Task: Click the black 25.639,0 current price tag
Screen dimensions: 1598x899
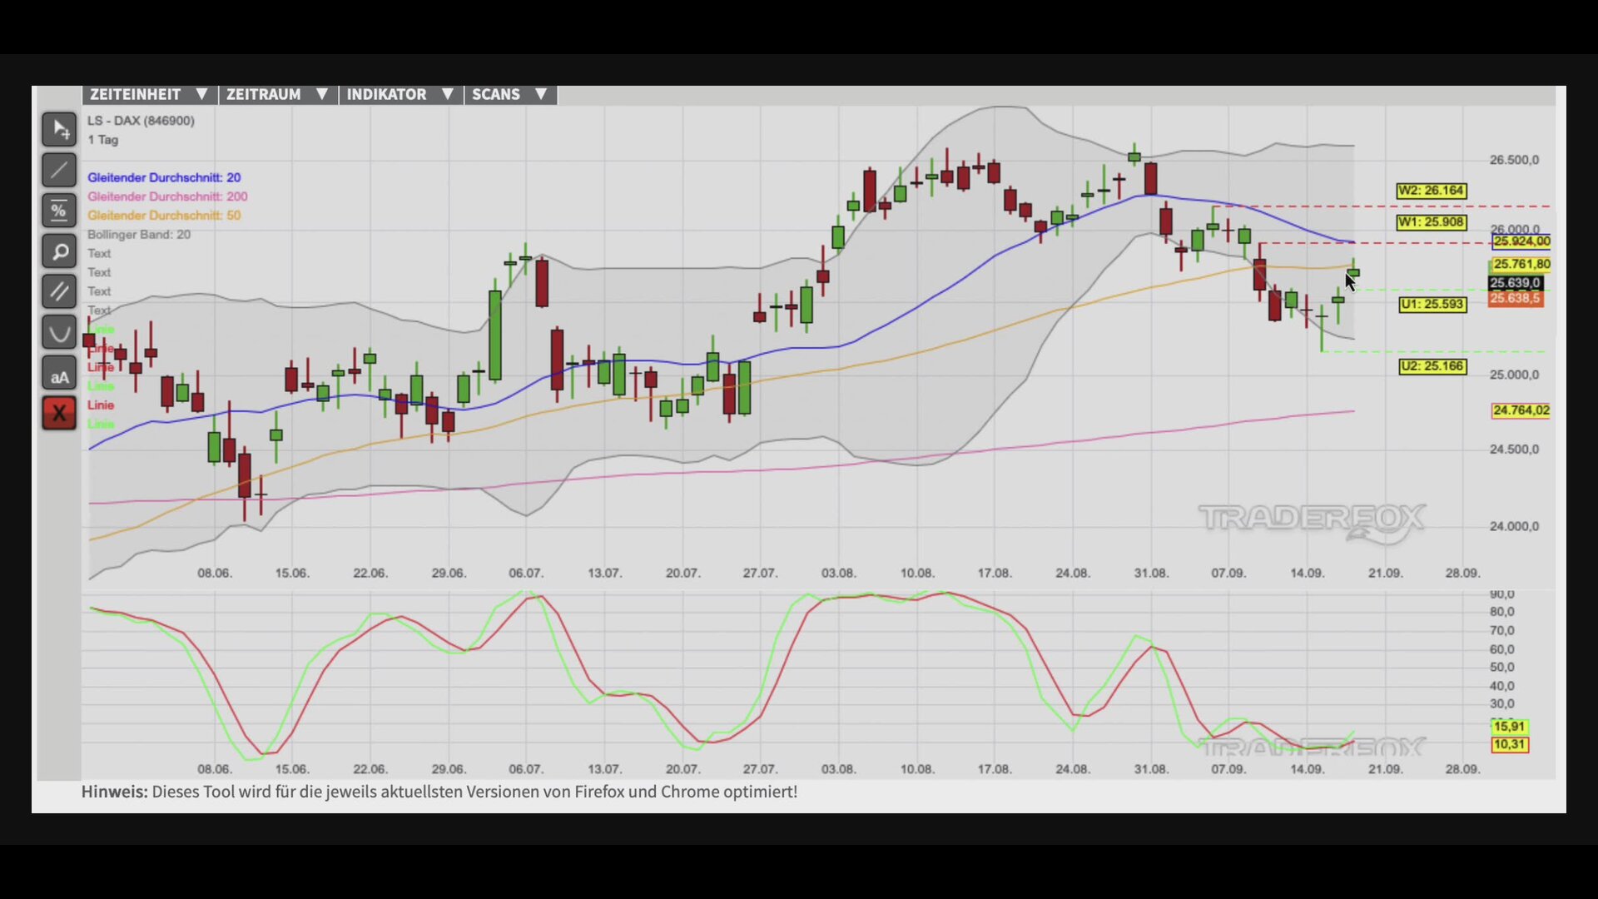Action: tap(1516, 284)
